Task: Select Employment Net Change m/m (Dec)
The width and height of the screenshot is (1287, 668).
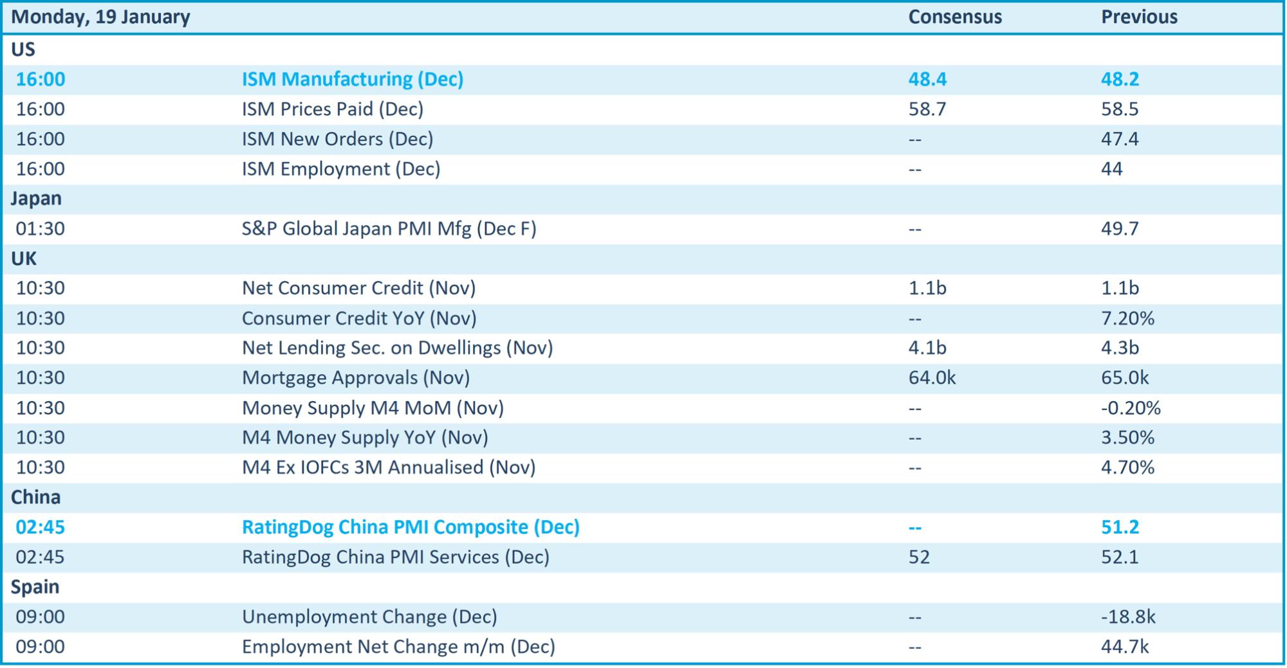Action: click(398, 647)
